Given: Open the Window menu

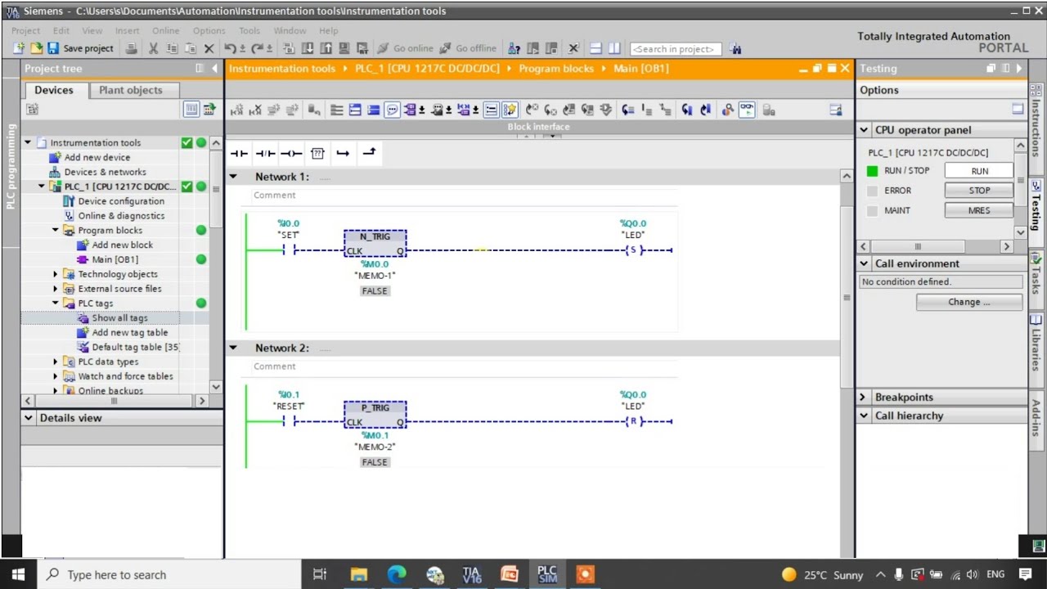Looking at the screenshot, I should point(290,30).
